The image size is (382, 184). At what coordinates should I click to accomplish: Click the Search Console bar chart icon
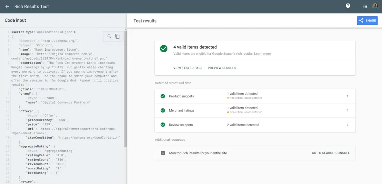tap(163, 153)
